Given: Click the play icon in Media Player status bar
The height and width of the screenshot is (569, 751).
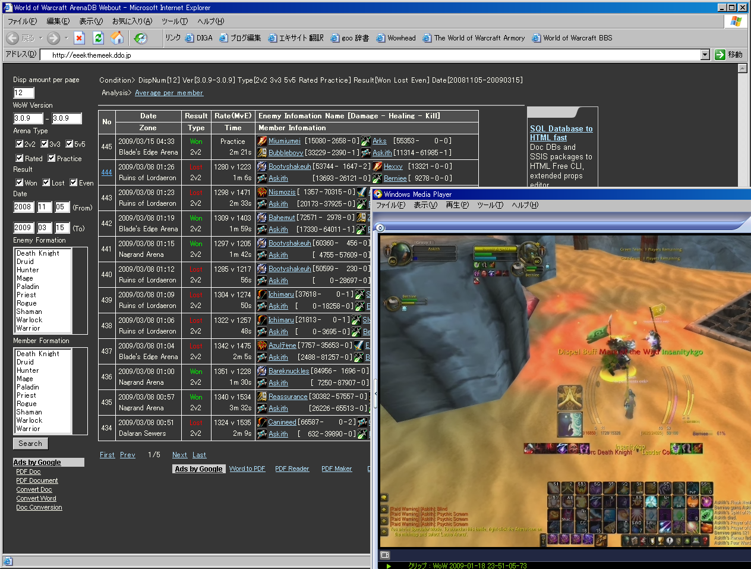Looking at the screenshot, I should (389, 565).
